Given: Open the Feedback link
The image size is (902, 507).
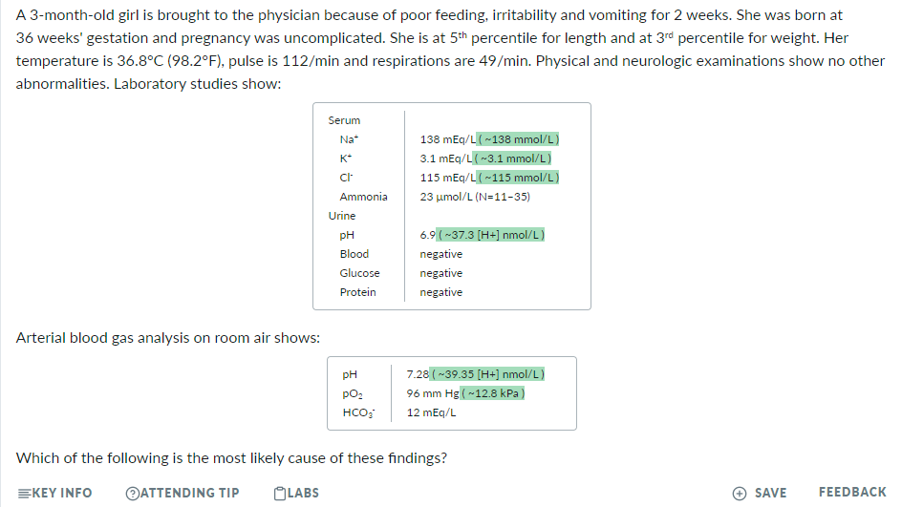Looking at the screenshot, I should [851, 493].
